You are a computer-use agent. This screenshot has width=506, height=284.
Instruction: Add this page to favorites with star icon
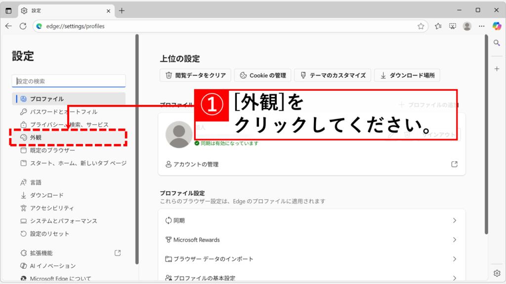click(422, 26)
